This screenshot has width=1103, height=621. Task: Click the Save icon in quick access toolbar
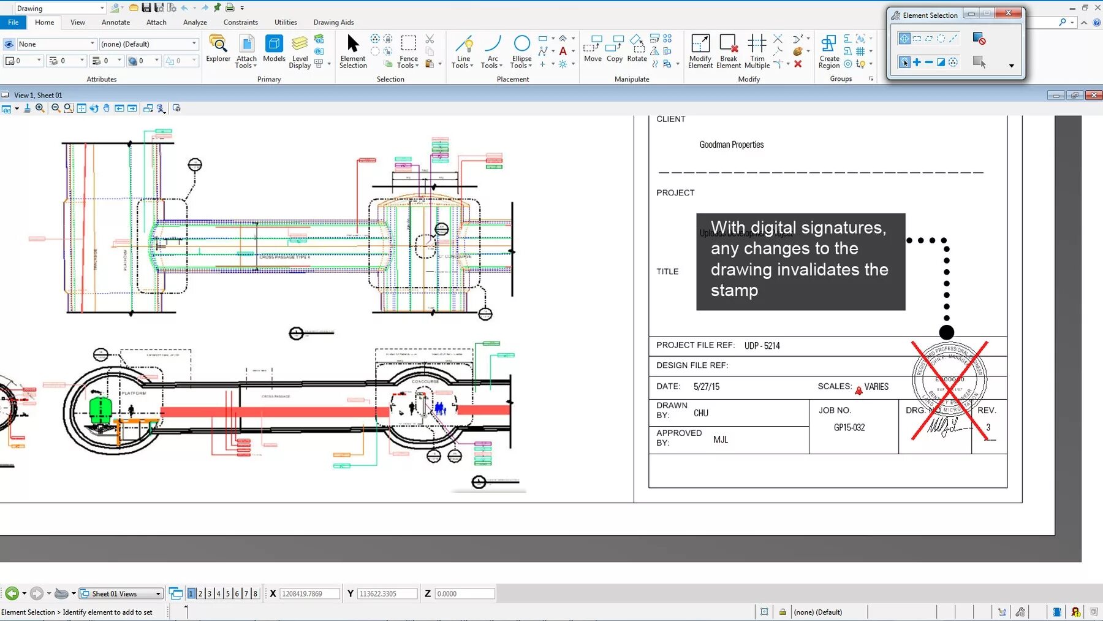click(x=146, y=8)
